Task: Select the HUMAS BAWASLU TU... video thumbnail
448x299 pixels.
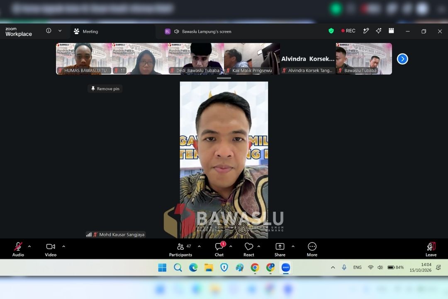Action: 84,59
